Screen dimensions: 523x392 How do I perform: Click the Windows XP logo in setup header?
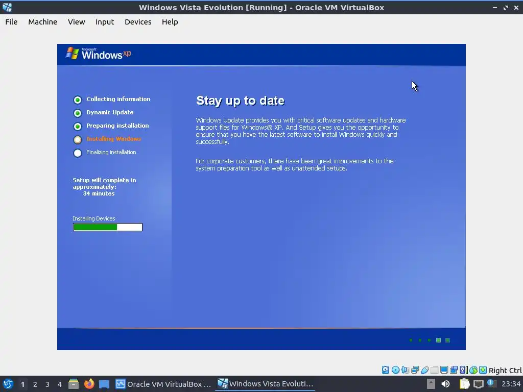click(x=98, y=54)
